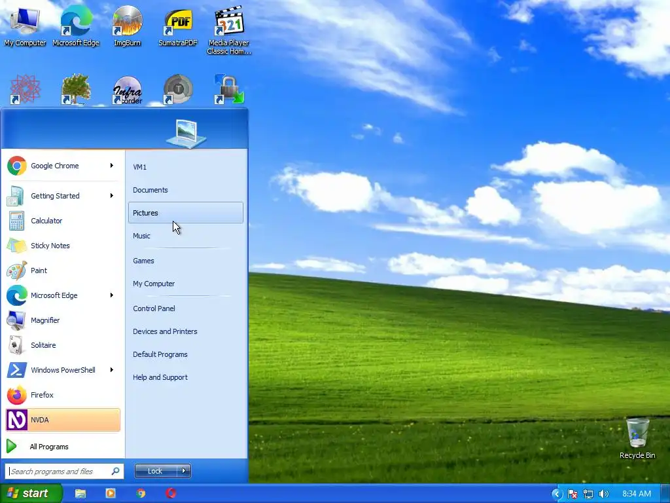Launch Calculator from Start menu
670x503 pixels.
tap(63, 221)
